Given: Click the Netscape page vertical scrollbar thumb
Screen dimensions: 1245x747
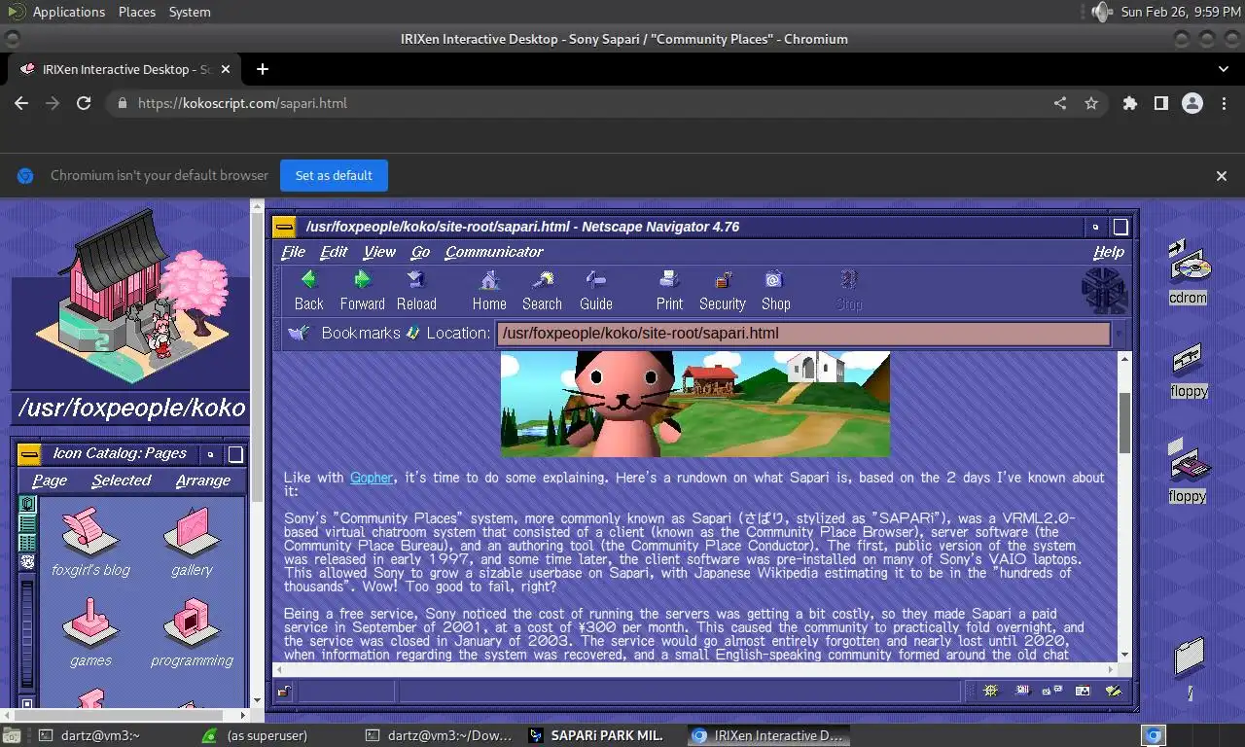Looking at the screenshot, I should click(x=1124, y=423).
